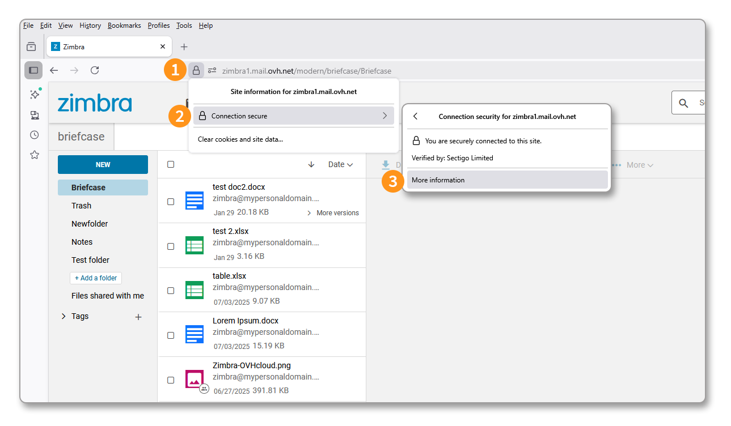731x426 pixels.
Task: Add a new tag with plus icon
Action: point(138,317)
